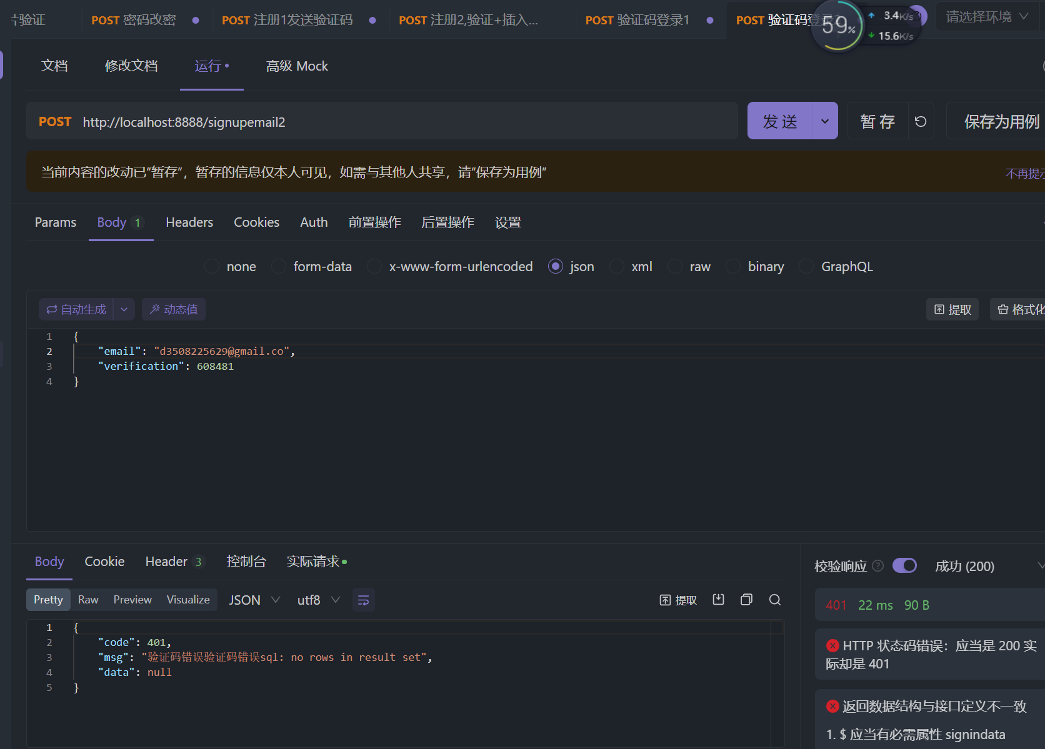This screenshot has height=749, width=1045.
Task: Switch to POST 注册2,验证+插入 tab
Action: click(468, 20)
